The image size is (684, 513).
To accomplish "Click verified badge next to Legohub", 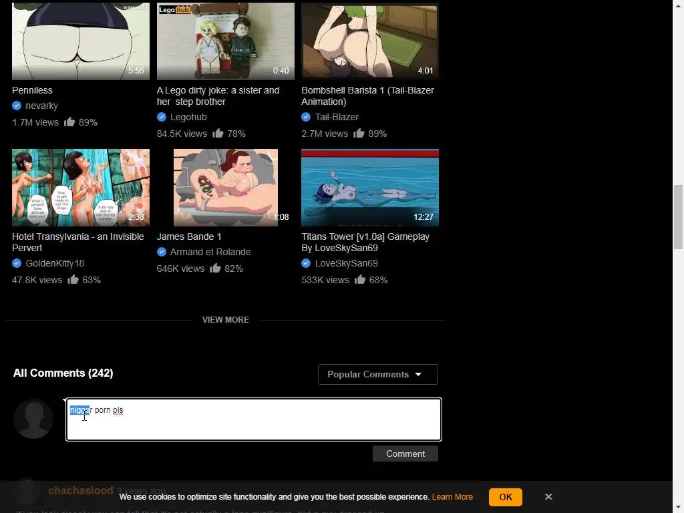I will (x=162, y=117).
